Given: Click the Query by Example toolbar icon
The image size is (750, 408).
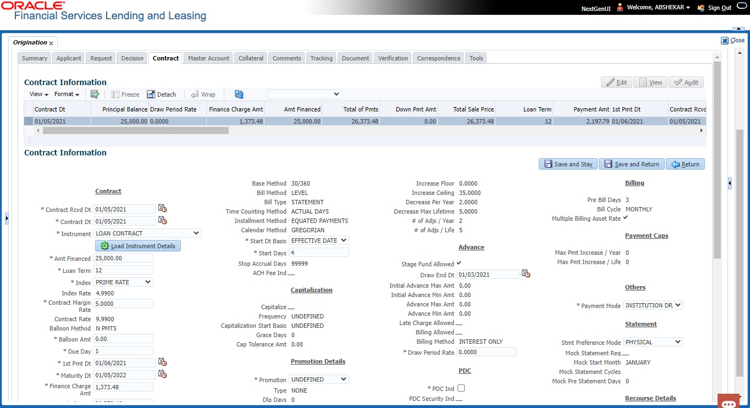Looking at the screenshot, I should click(95, 94).
